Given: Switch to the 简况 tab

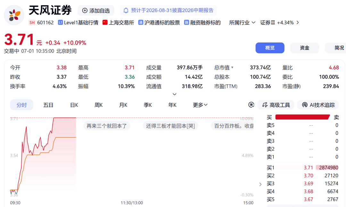Looking at the screenshot, I should 335,48.
